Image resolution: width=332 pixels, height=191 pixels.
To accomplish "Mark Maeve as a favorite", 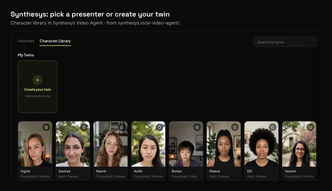I will pyautogui.click(x=235, y=127).
